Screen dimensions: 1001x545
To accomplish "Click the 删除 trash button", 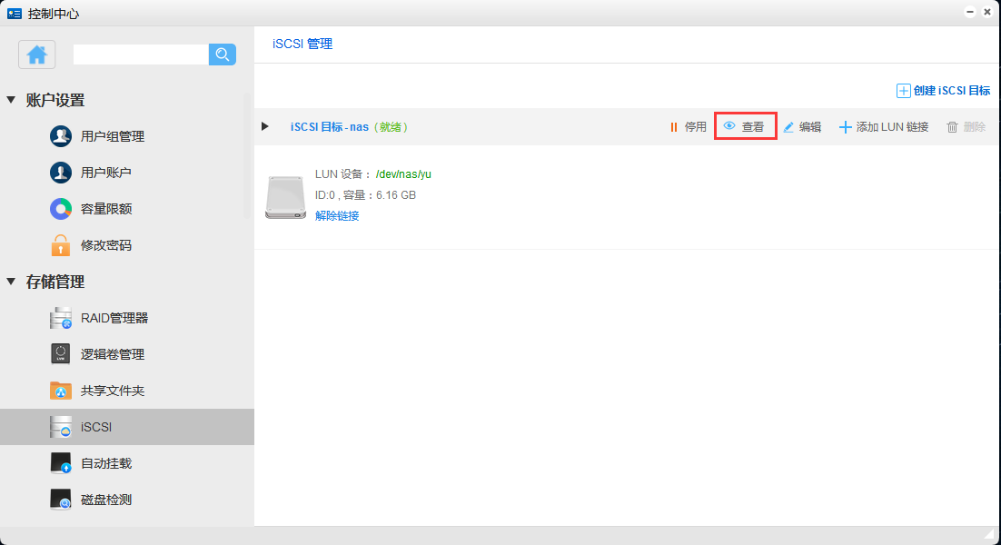I will point(966,127).
